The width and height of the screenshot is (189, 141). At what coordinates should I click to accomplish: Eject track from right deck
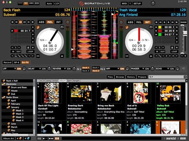pyautogui.click(x=151, y=56)
